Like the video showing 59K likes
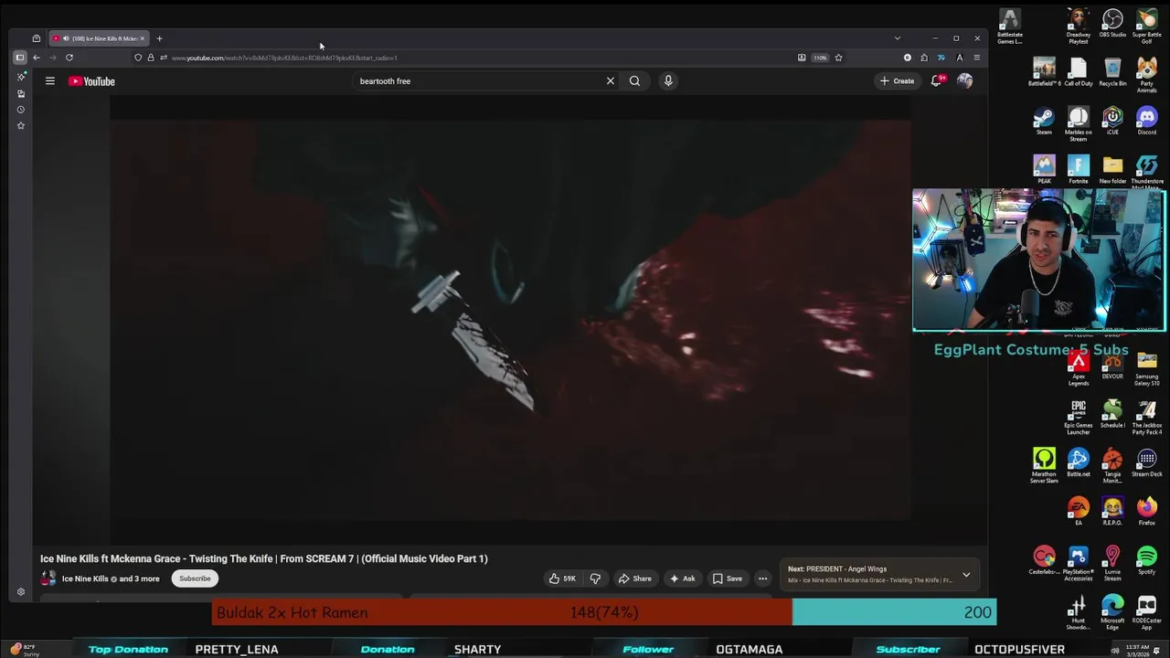The image size is (1170, 658). [x=562, y=578]
